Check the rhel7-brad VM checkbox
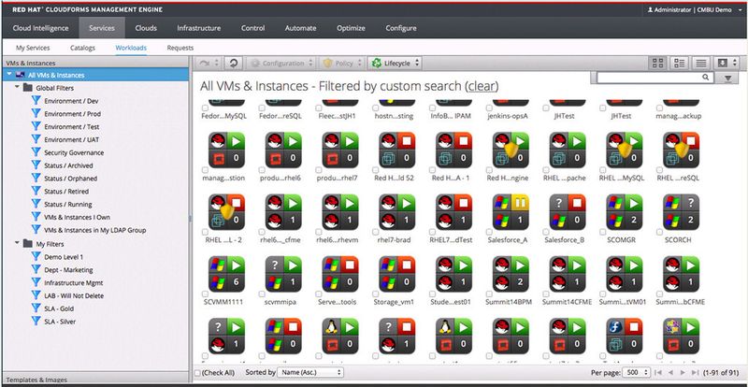Viewport: 748px width, 387px height. 376,232
